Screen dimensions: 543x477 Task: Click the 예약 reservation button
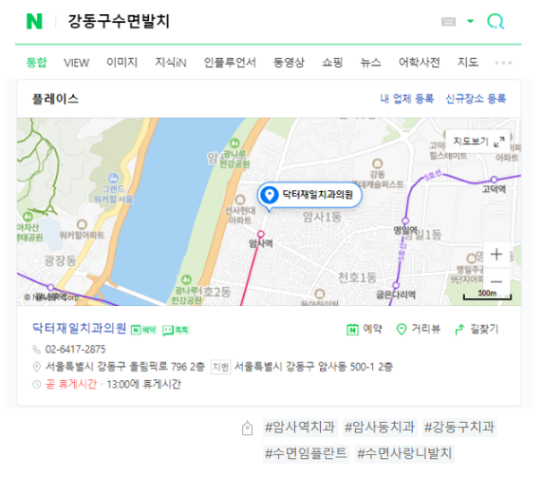pyautogui.click(x=365, y=329)
